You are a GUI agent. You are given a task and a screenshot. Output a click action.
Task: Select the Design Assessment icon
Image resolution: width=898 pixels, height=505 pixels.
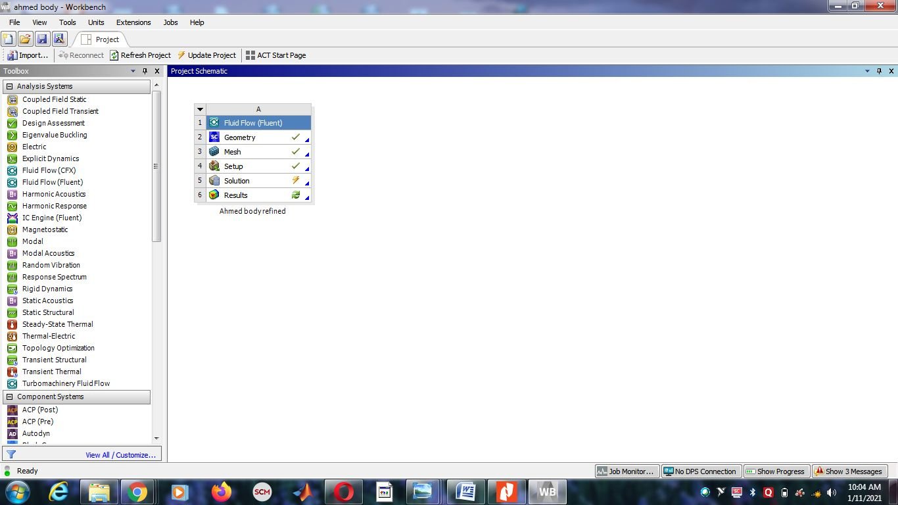pyautogui.click(x=12, y=123)
